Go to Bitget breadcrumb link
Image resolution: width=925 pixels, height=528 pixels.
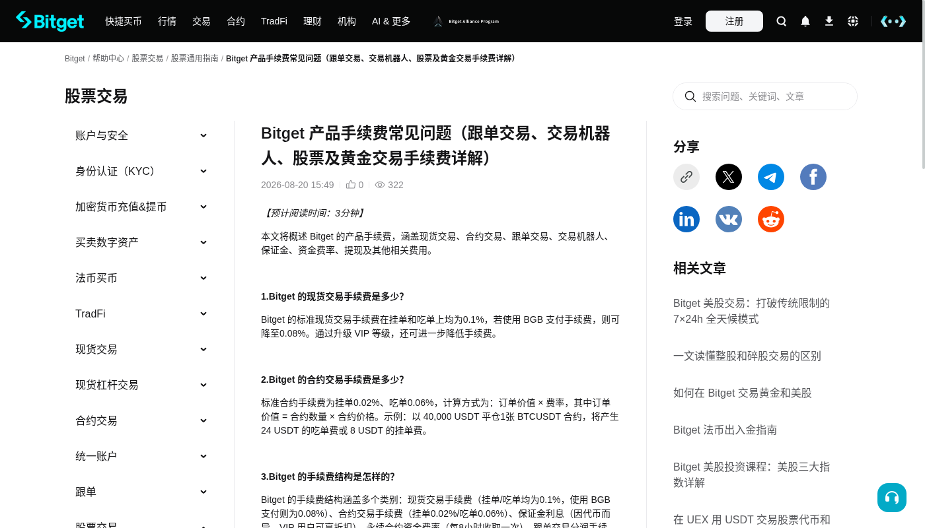coord(75,59)
